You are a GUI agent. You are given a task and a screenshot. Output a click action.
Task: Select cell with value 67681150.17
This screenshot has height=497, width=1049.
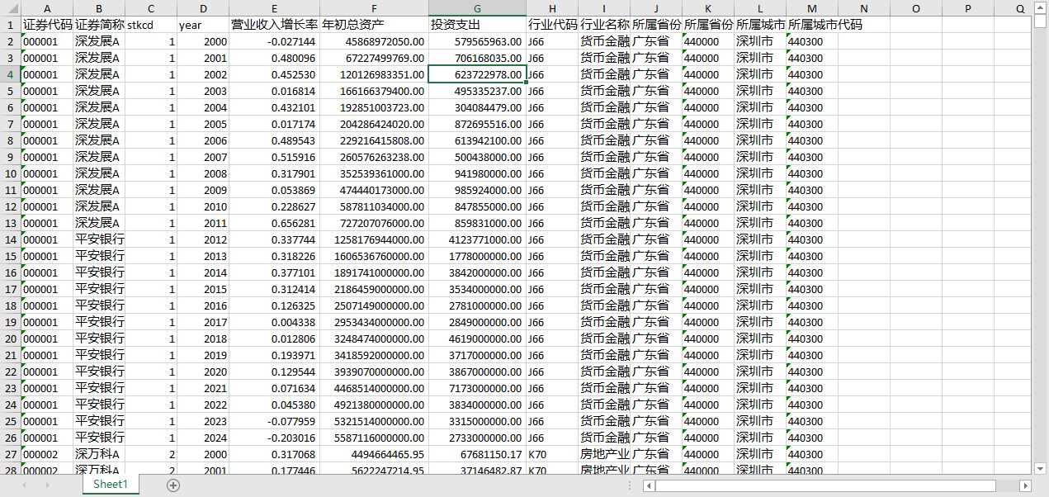click(477, 454)
